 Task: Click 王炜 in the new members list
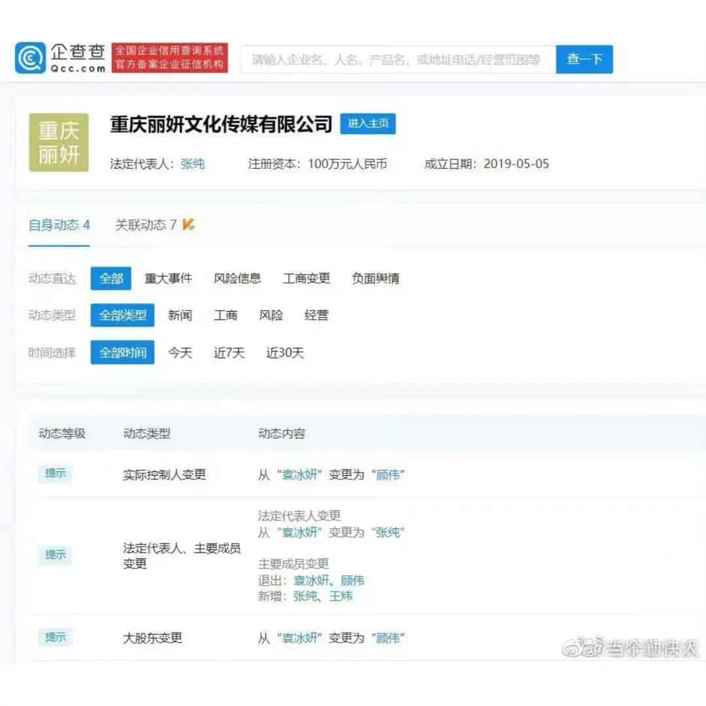click(x=341, y=596)
